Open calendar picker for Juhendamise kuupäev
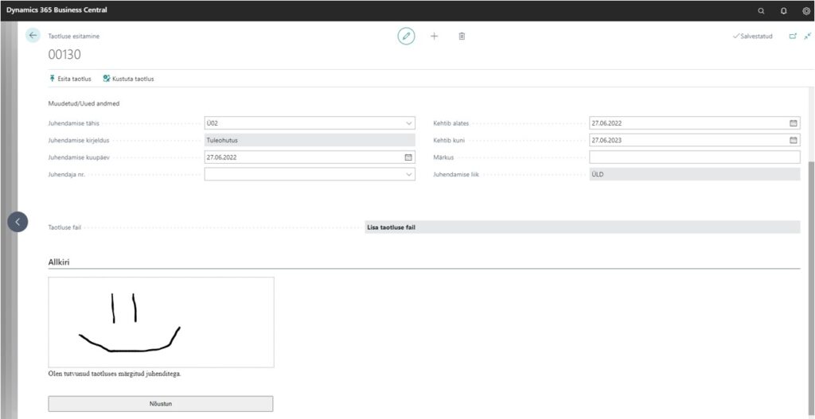Image resolution: width=815 pixels, height=419 pixels. (408, 157)
